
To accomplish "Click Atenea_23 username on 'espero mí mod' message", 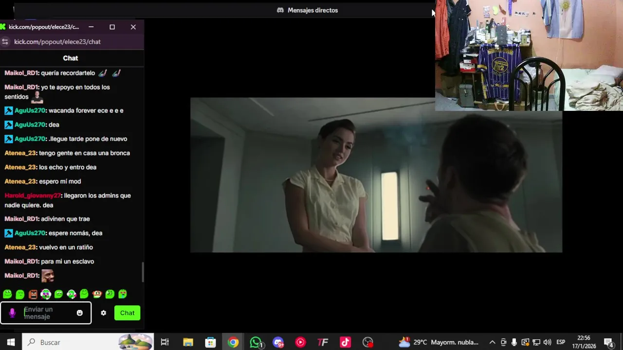I will 20,181.
